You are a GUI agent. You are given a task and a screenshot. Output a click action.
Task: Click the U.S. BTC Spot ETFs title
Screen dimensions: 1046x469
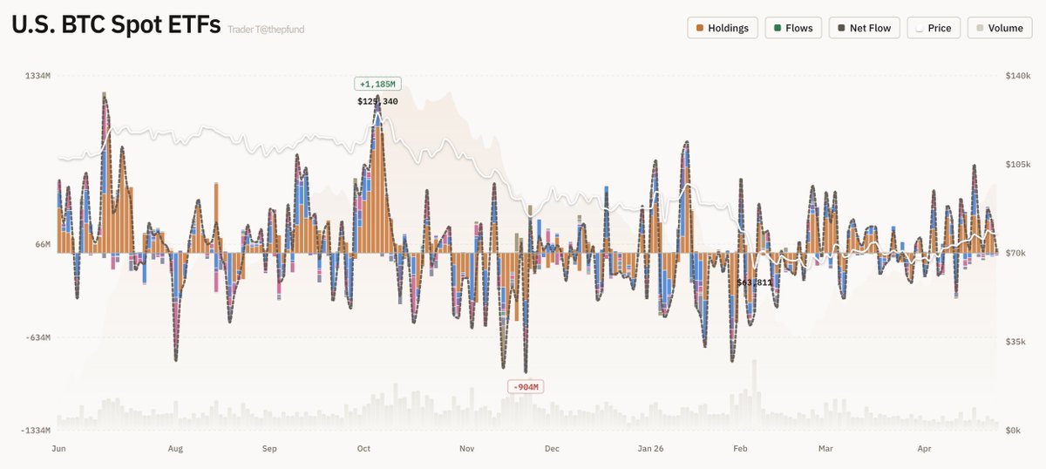tap(115, 26)
